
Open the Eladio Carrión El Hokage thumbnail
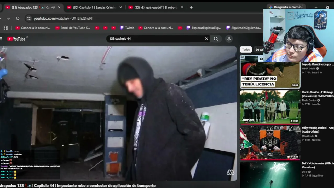click(x=270, y=107)
